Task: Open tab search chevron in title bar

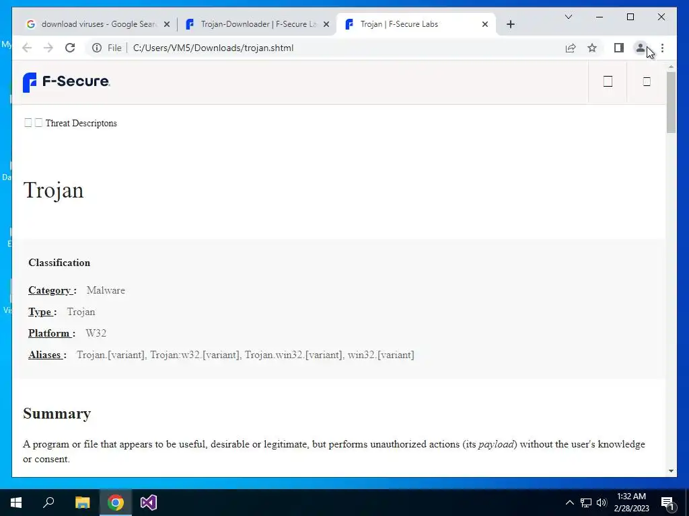Action: click(x=568, y=17)
